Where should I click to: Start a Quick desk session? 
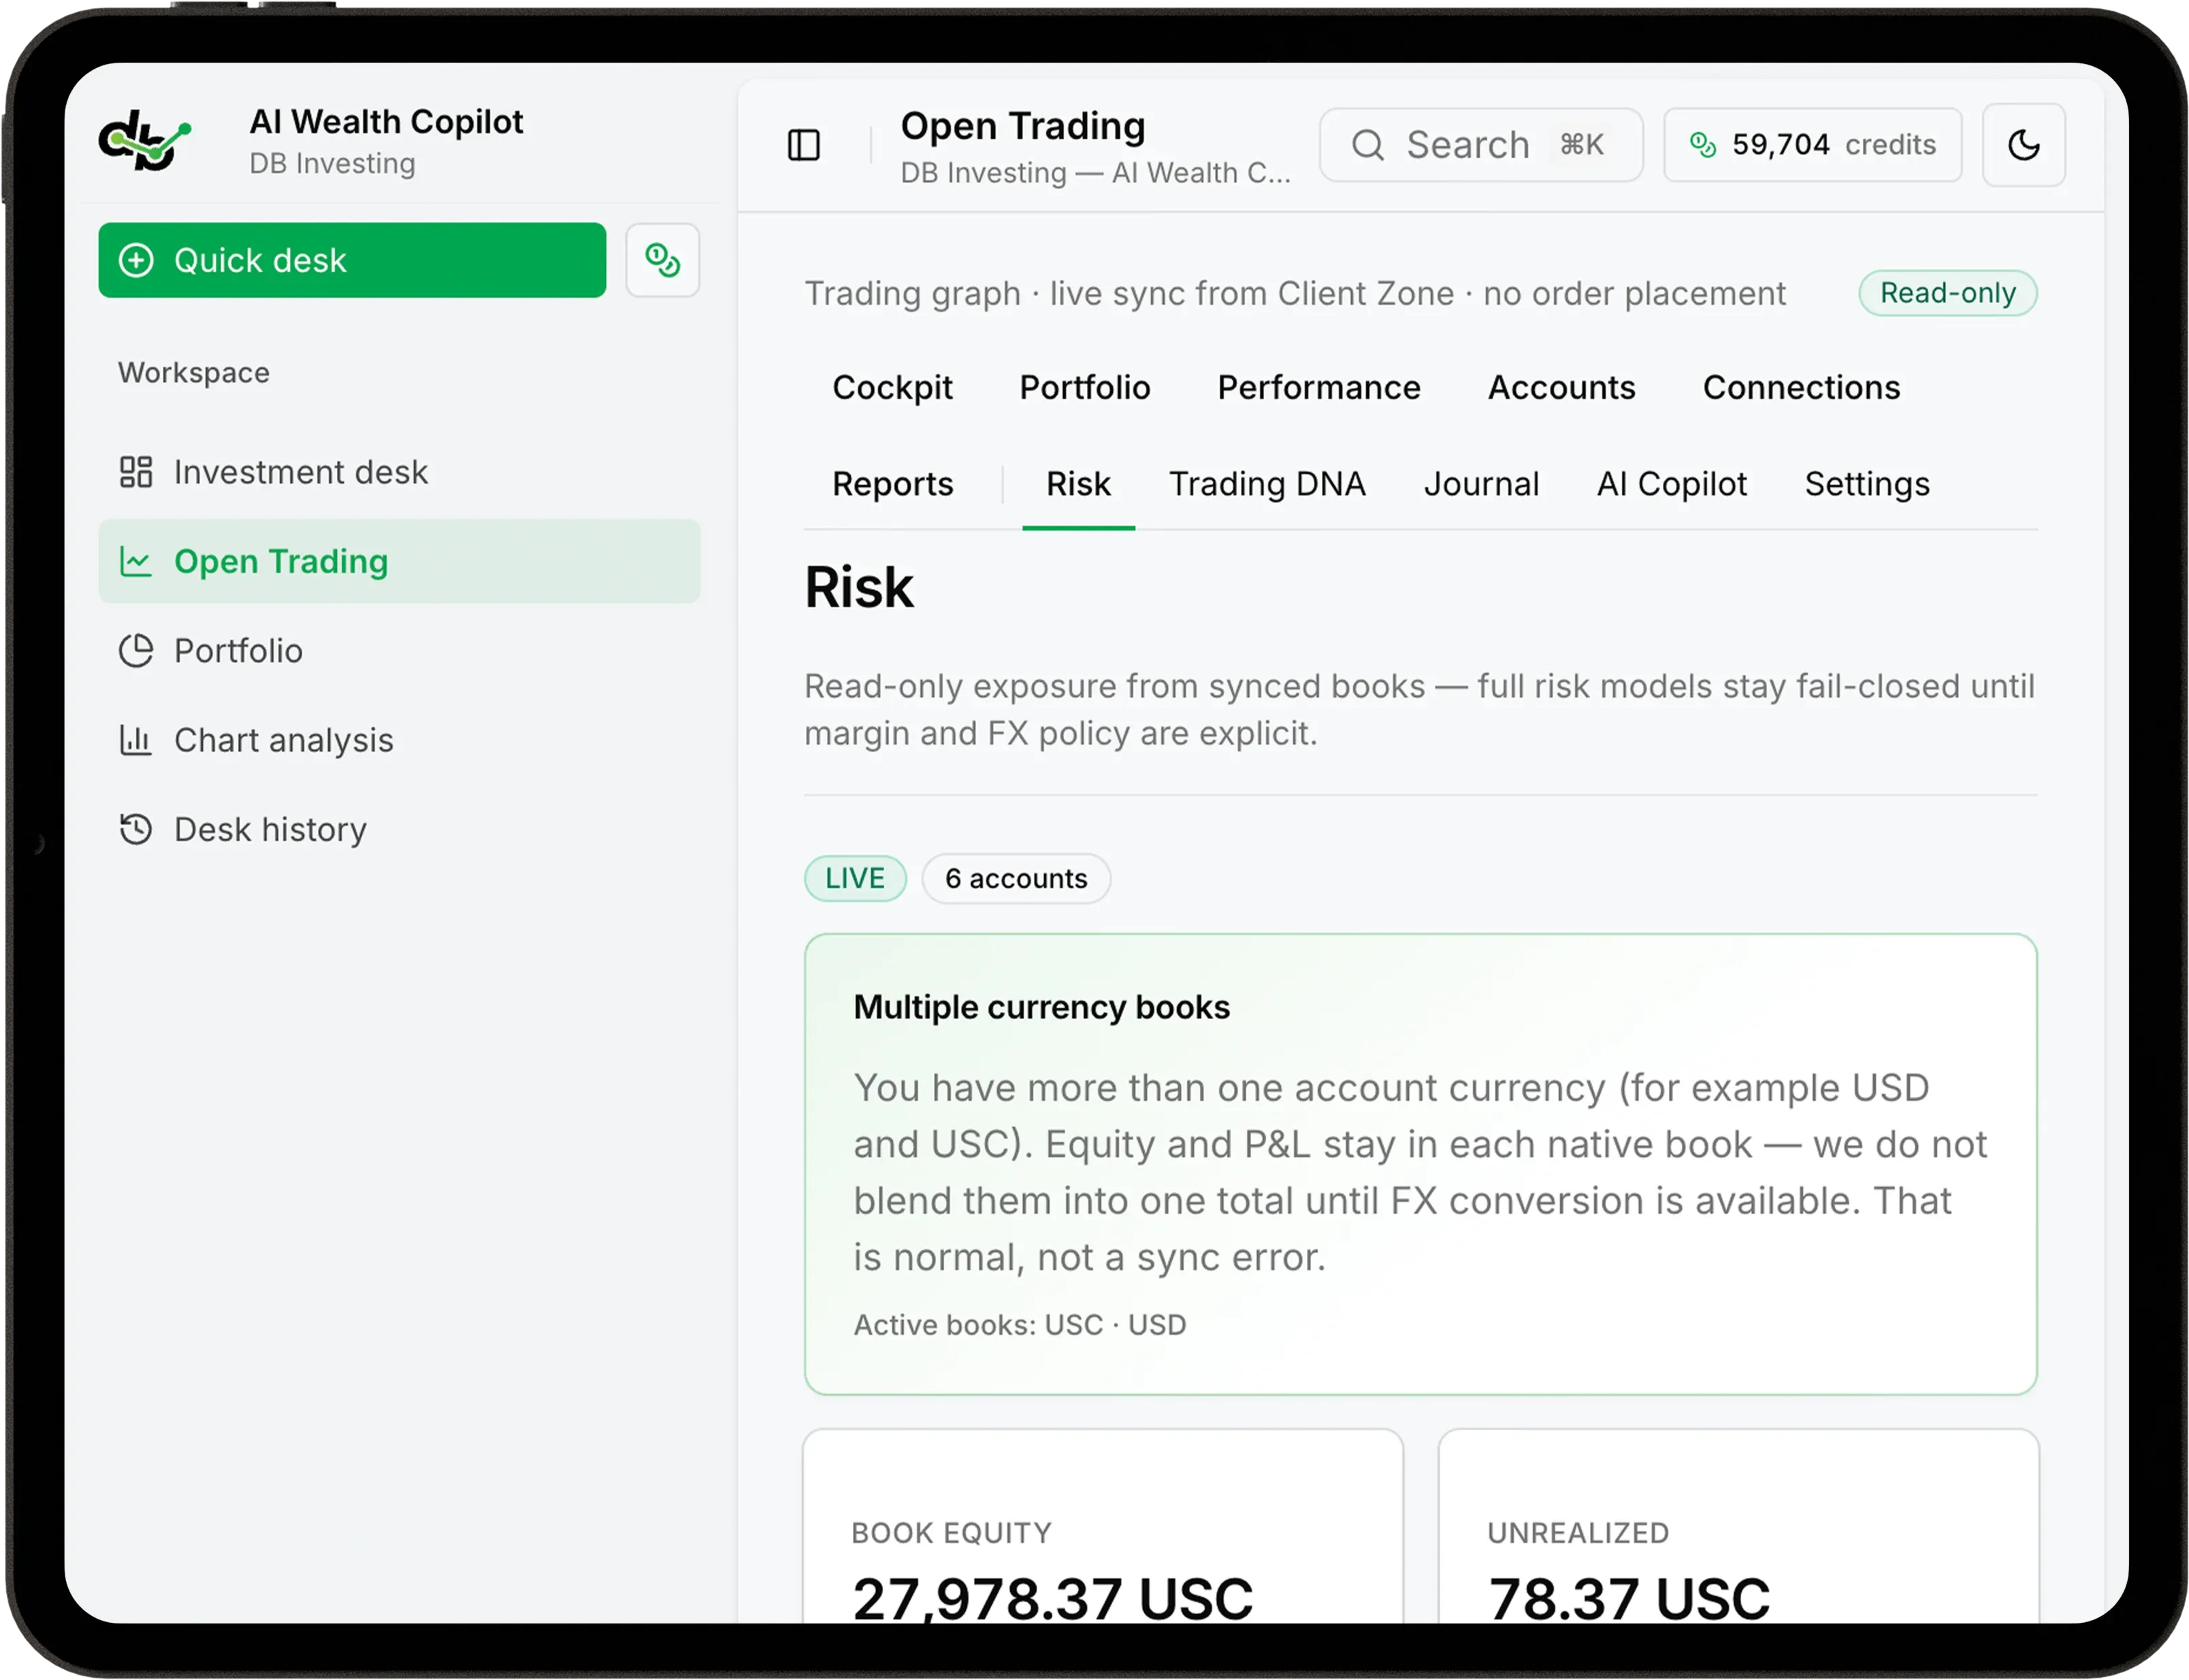click(x=352, y=260)
